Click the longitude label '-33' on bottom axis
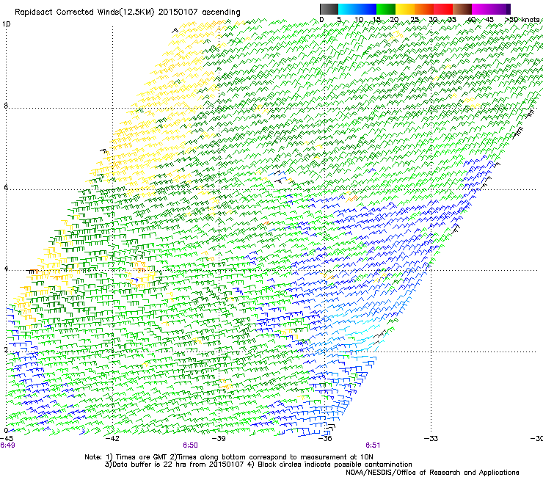 (431, 438)
